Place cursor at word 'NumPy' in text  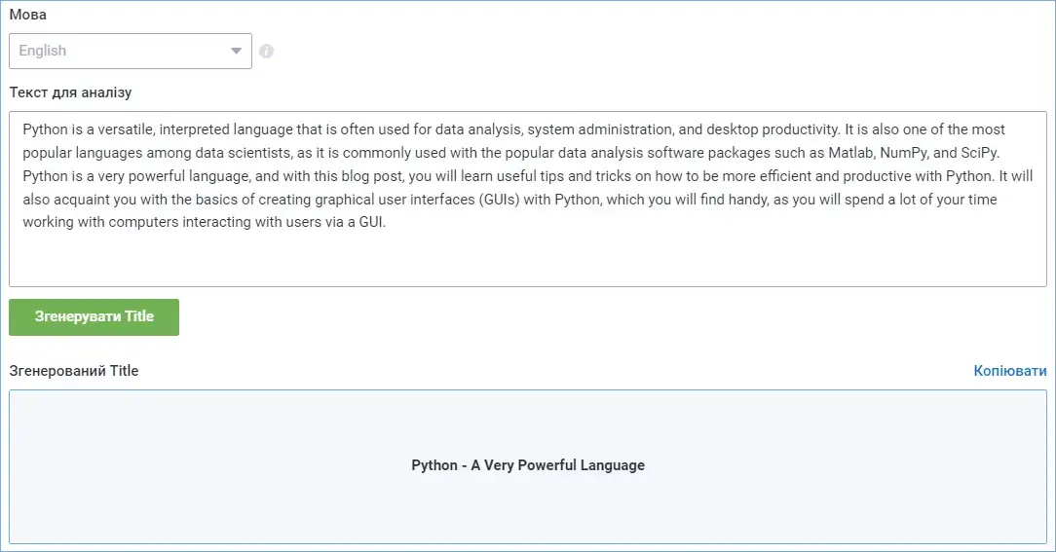click(904, 153)
